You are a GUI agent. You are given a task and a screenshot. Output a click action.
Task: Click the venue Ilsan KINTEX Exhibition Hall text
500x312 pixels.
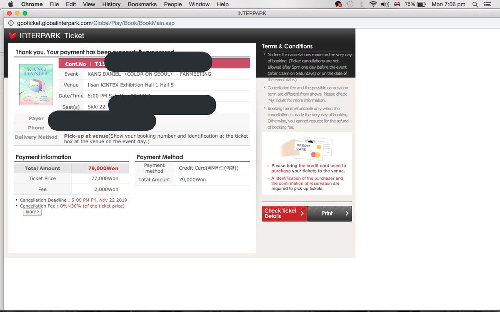130,85
